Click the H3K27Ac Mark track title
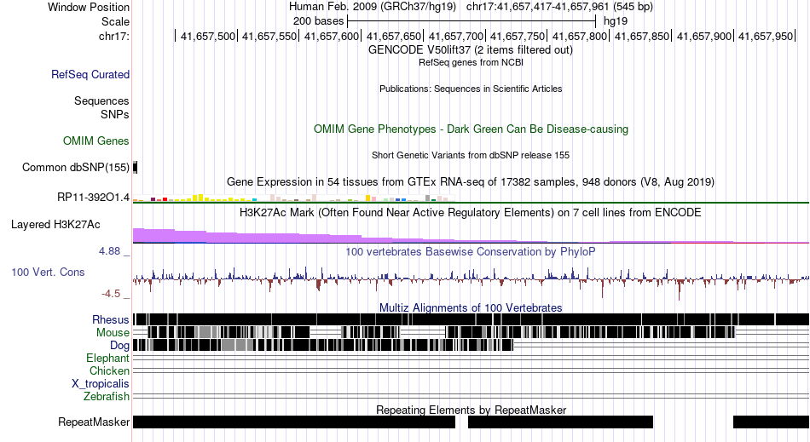 click(x=471, y=213)
